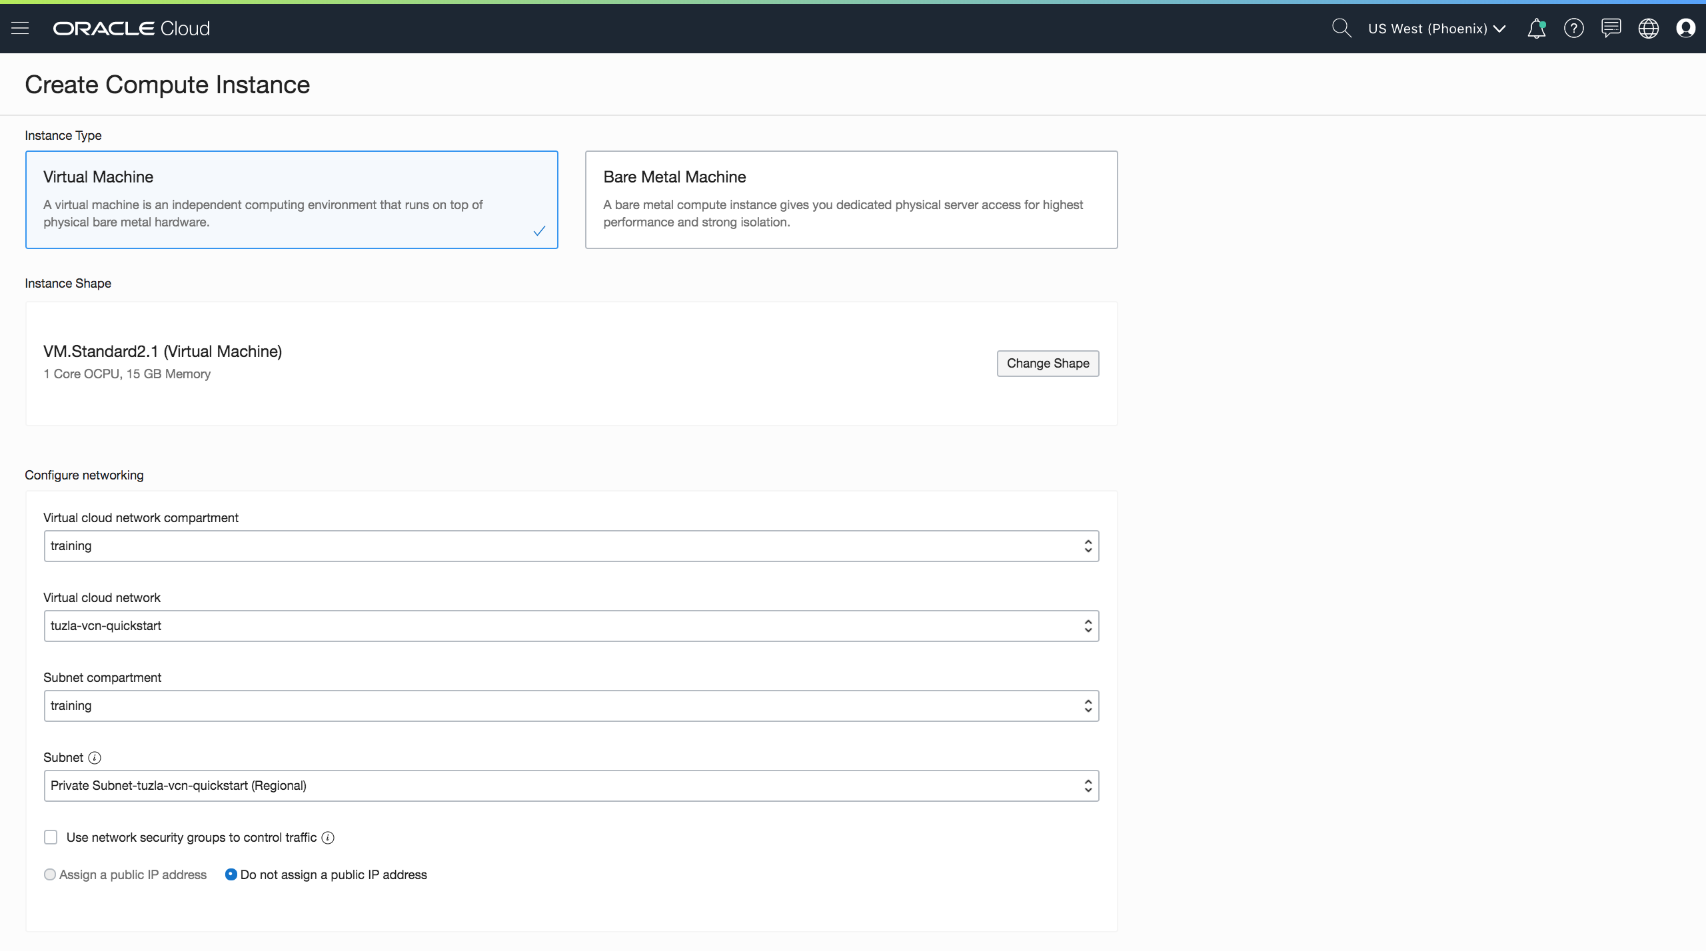
Task: Enable network security groups checkbox
Action: pos(51,837)
